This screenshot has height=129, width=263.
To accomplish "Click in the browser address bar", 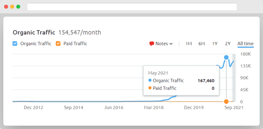I will click(x=132, y=7).
